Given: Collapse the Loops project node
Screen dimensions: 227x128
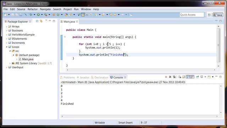Looking at the screenshot, I should point(6,47).
